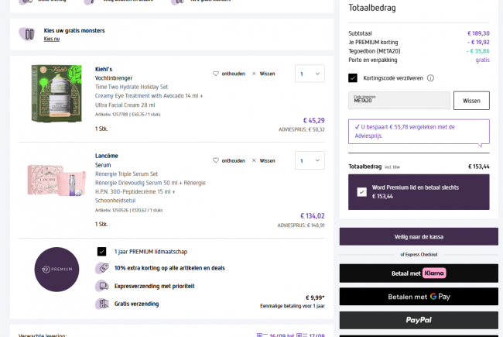The height and width of the screenshot is (337, 503).
Task: Choose Betalen met G Pay button
Action: click(x=419, y=297)
